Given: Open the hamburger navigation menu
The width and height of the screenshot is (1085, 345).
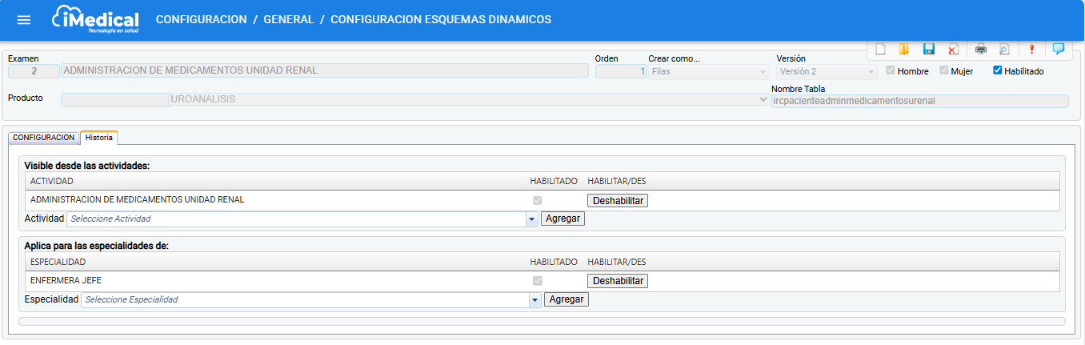Looking at the screenshot, I should [x=24, y=20].
